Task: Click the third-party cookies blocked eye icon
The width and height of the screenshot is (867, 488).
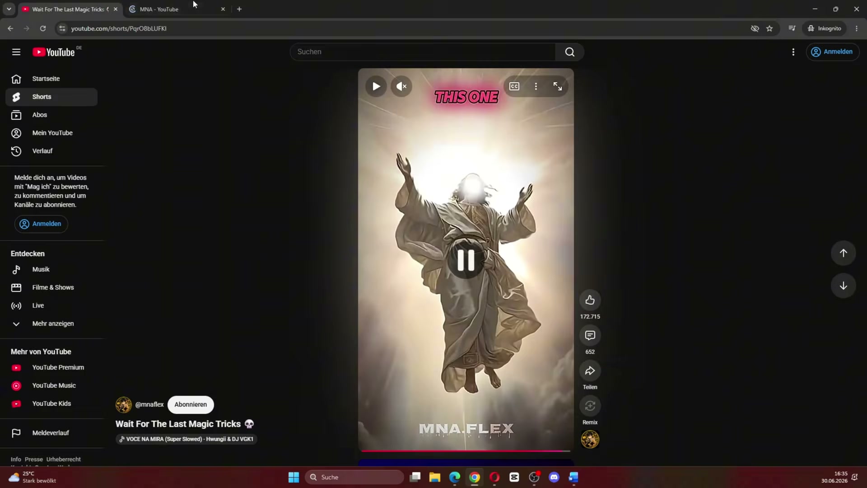Action: (755, 28)
